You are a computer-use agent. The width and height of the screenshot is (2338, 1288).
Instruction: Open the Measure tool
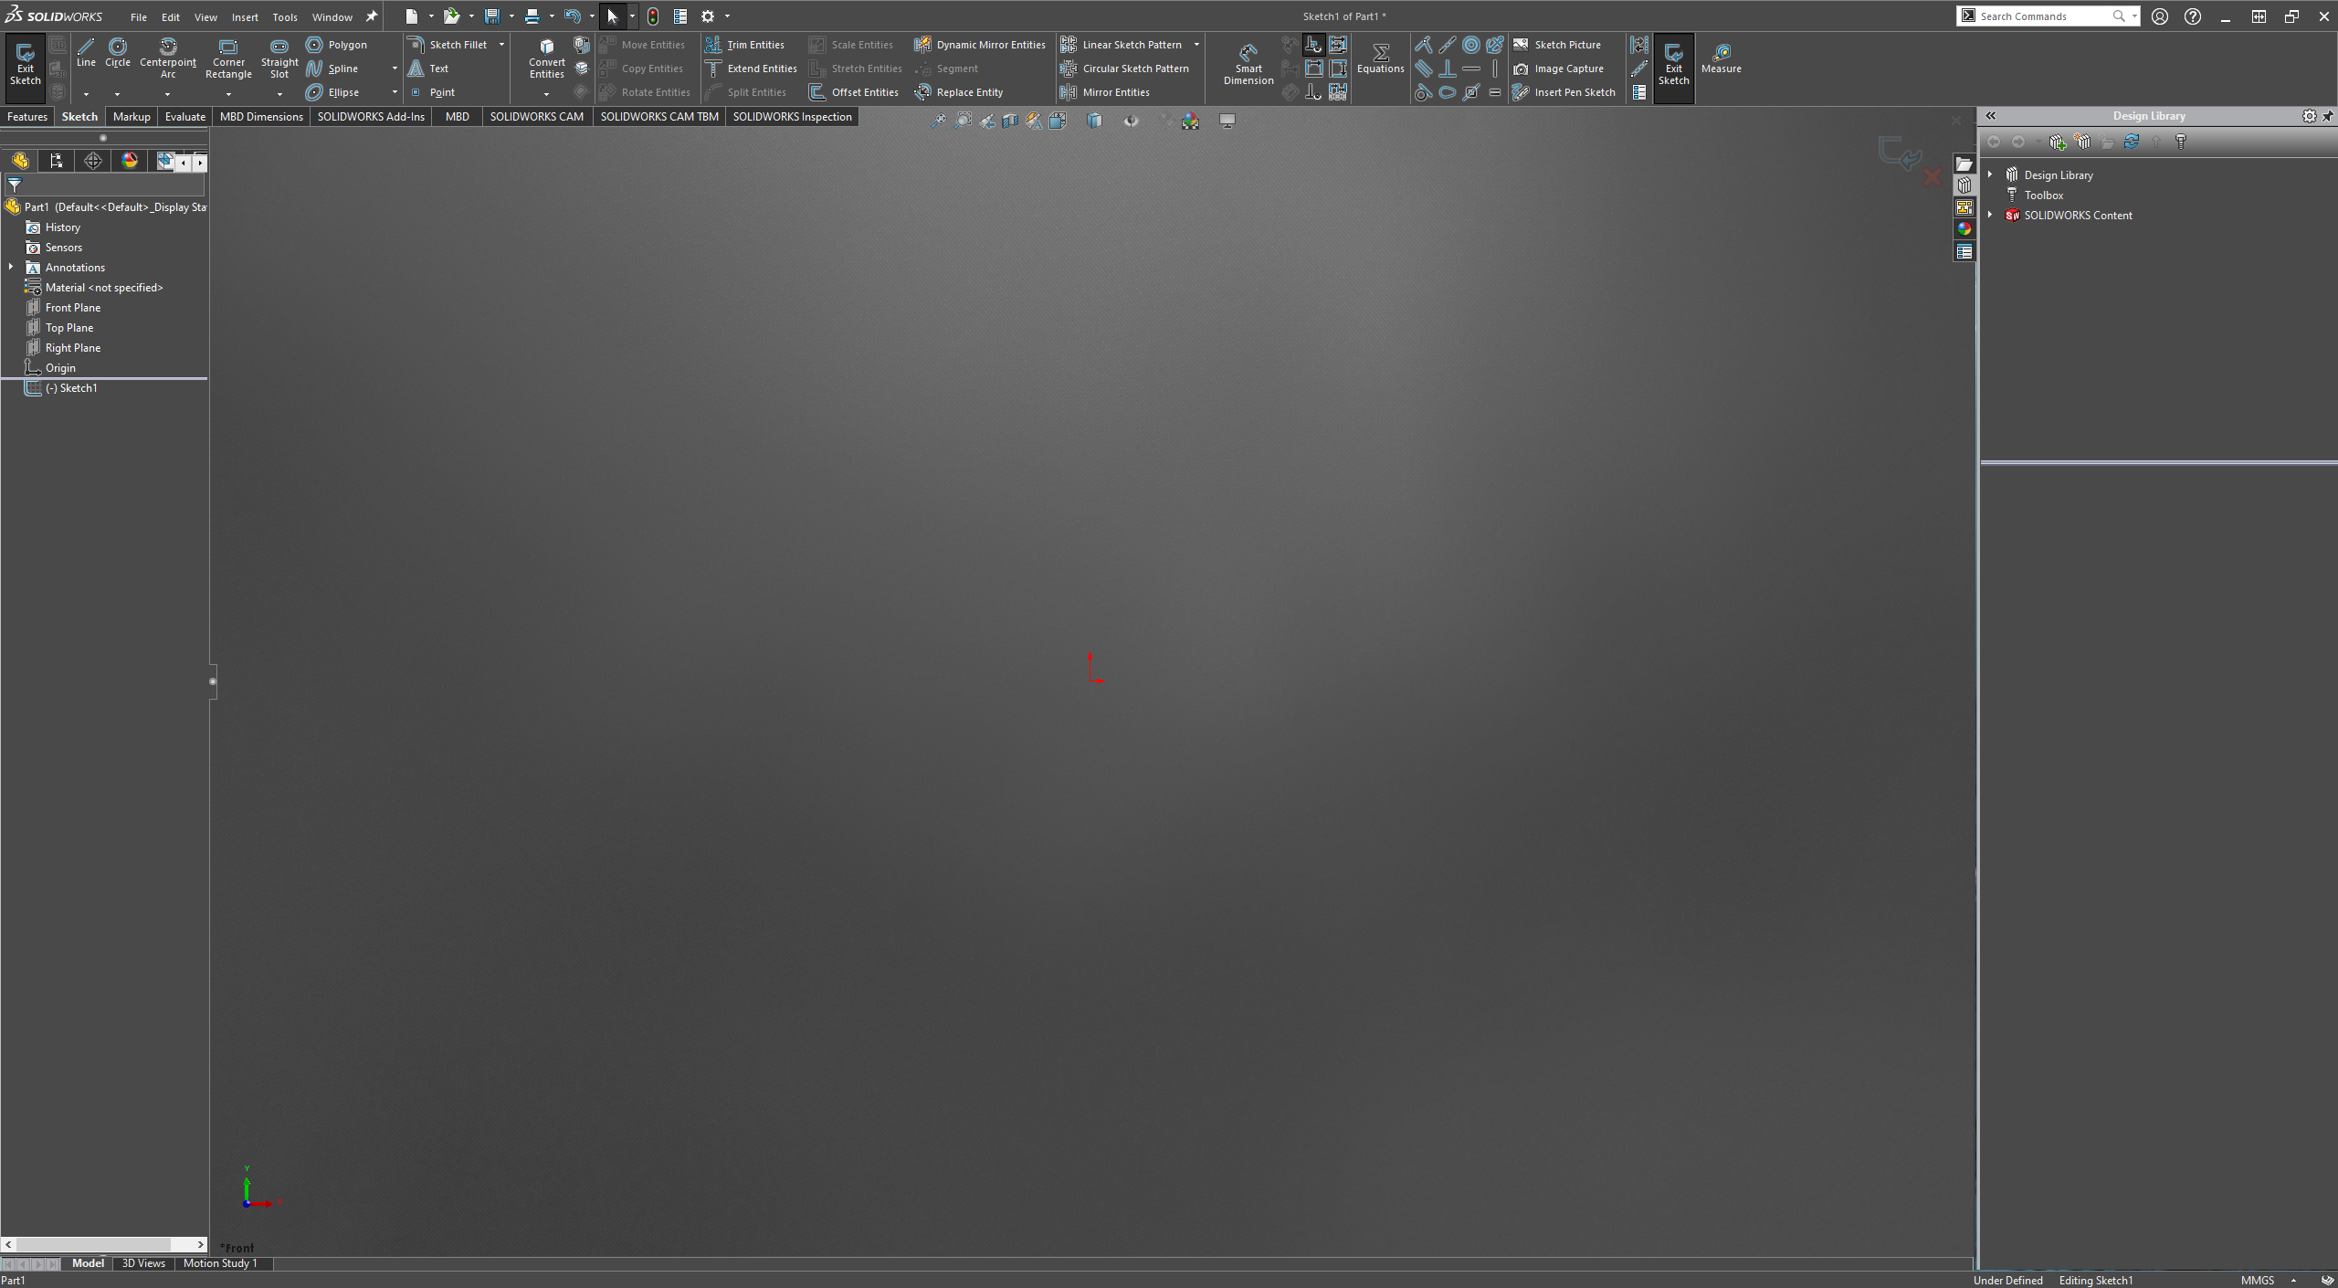pyautogui.click(x=1721, y=58)
